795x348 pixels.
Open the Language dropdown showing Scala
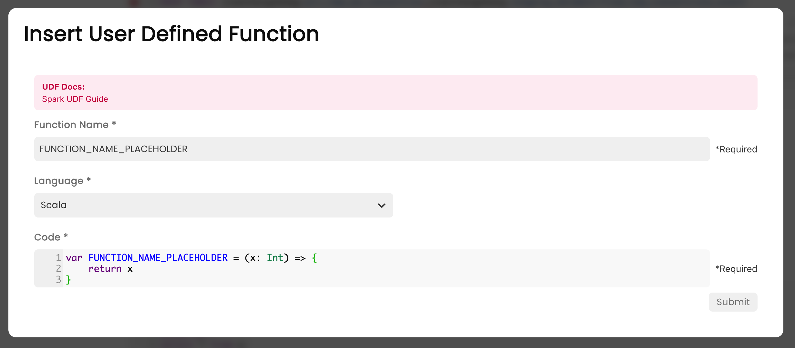(213, 205)
